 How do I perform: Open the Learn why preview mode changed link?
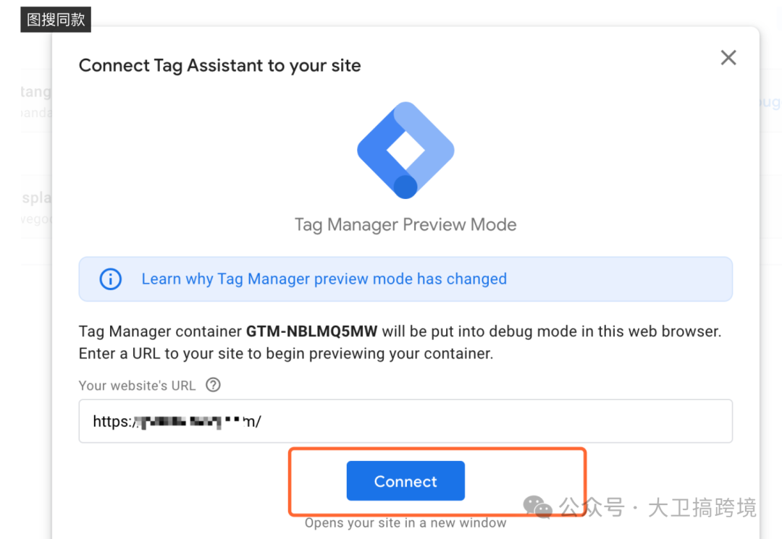pos(324,279)
